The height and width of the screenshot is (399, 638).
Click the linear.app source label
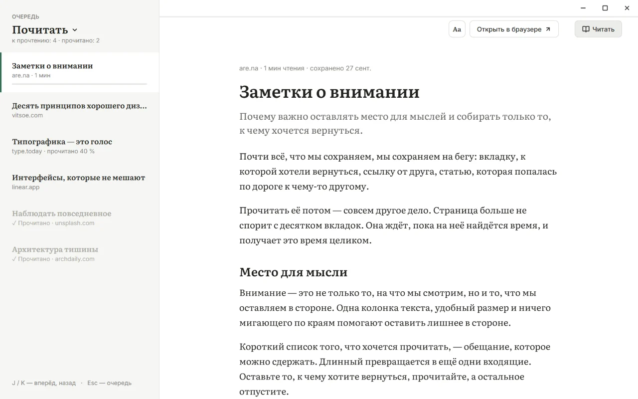point(25,187)
